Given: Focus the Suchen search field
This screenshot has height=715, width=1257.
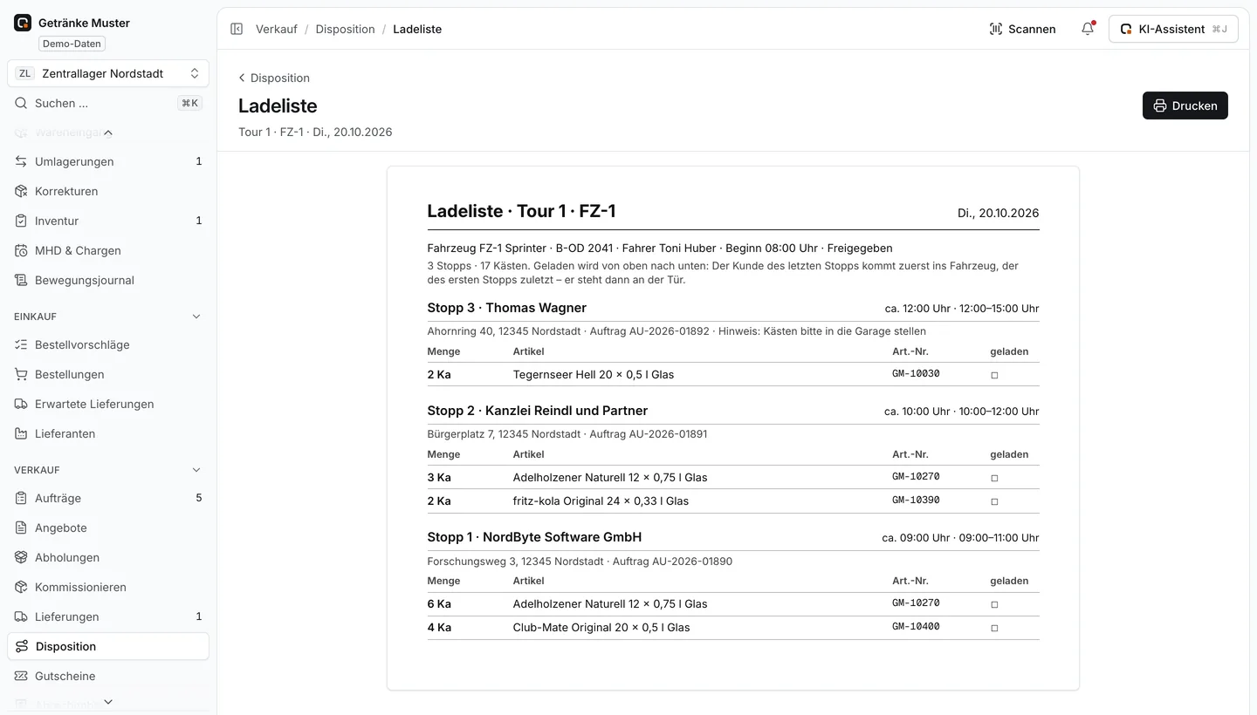Looking at the screenshot, I should (108, 103).
